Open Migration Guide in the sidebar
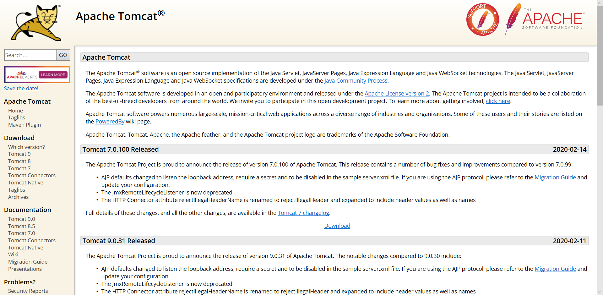Screen dimensions: 603x295 pyautogui.click(x=28, y=262)
